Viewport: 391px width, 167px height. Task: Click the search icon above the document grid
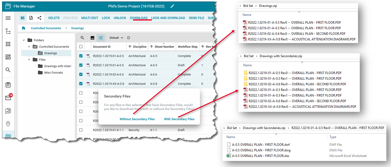82,38
